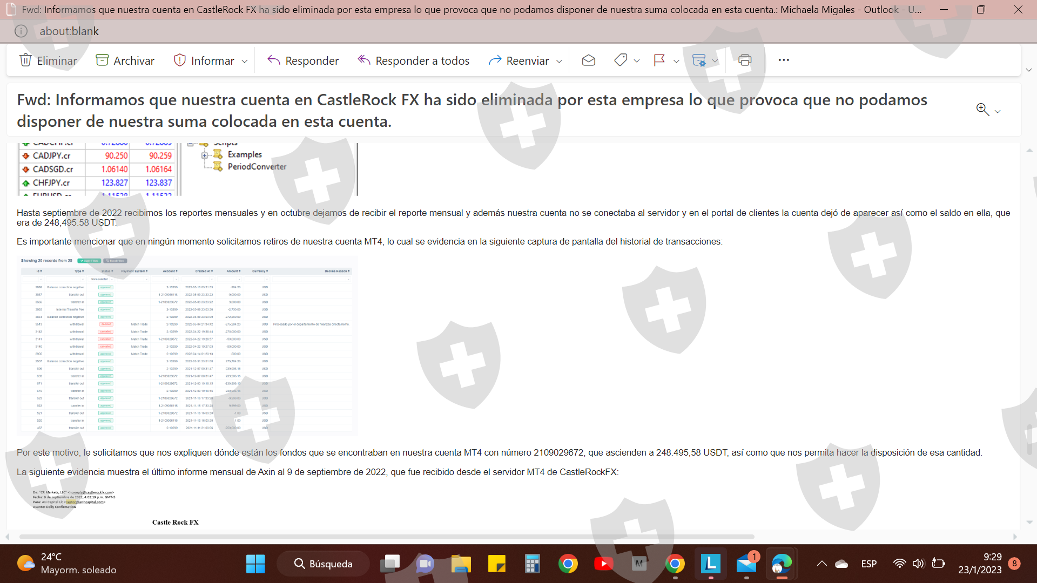Open the more actions ellipsis menu
Viewport: 1037px width, 583px height.
[784, 60]
